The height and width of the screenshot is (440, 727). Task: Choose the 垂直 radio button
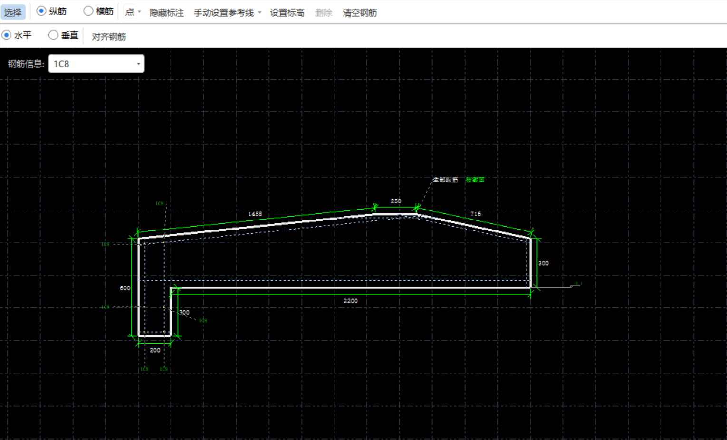coord(63,35)
